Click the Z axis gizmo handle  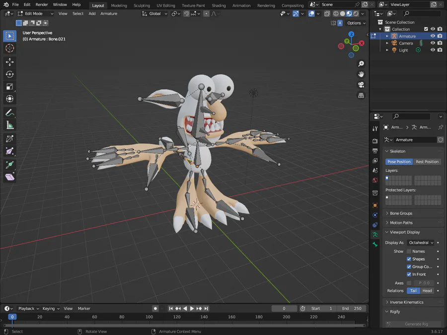(x=351, y=34)
